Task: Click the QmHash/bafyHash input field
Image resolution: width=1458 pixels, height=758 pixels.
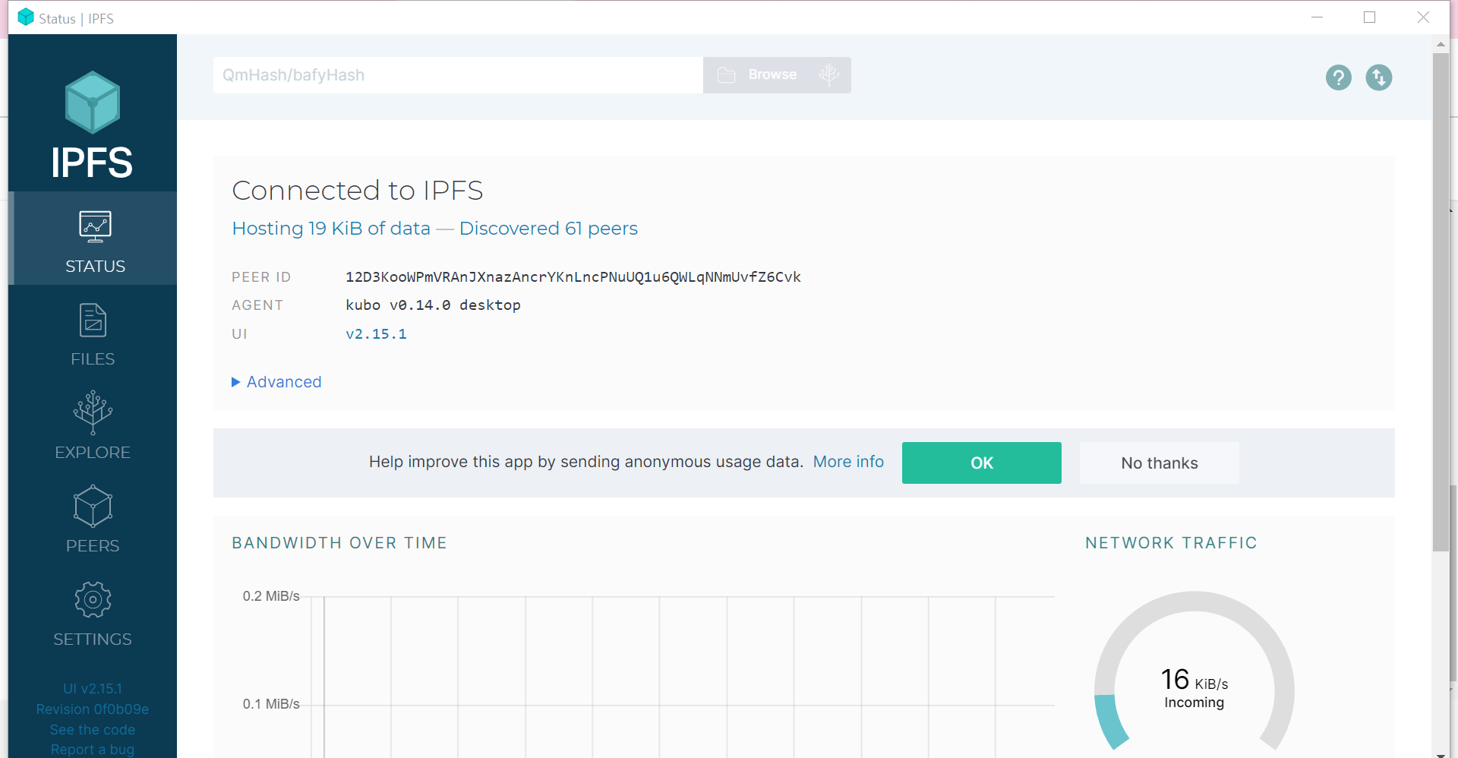Action: [458, 75]
